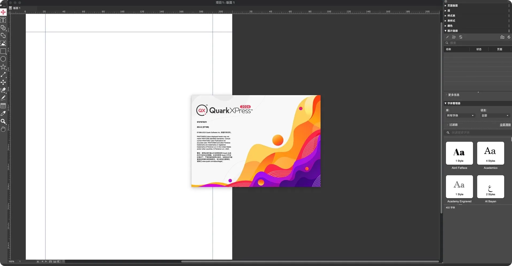512x266 pixels.
Task: Expand the 页面版面 panel
Action: [x=445, y=6]
